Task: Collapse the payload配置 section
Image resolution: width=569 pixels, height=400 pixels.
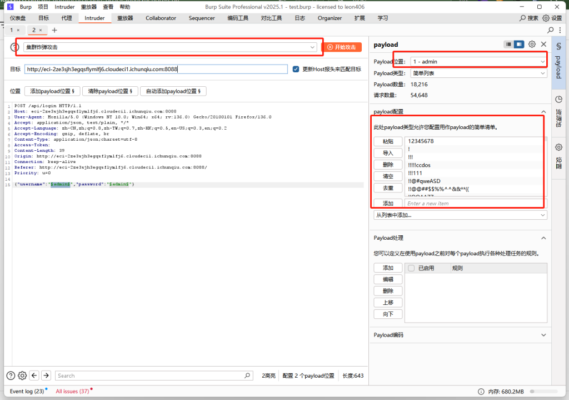Action: tap(543, 111)
